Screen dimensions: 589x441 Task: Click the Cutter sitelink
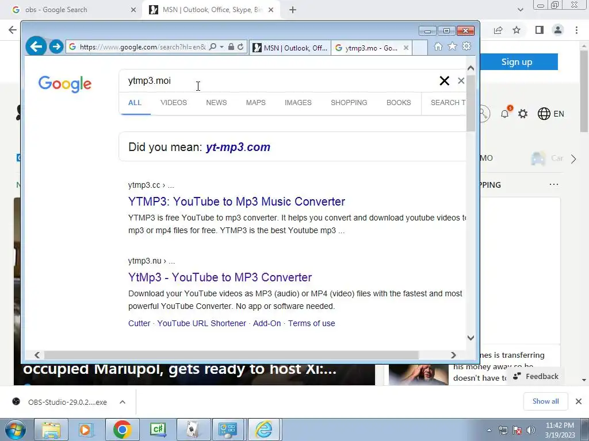(x=139, y=323)
